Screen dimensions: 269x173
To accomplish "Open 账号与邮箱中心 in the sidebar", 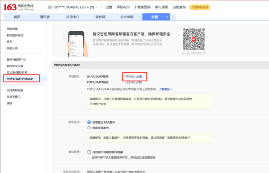I will click(x=16, y=60).
